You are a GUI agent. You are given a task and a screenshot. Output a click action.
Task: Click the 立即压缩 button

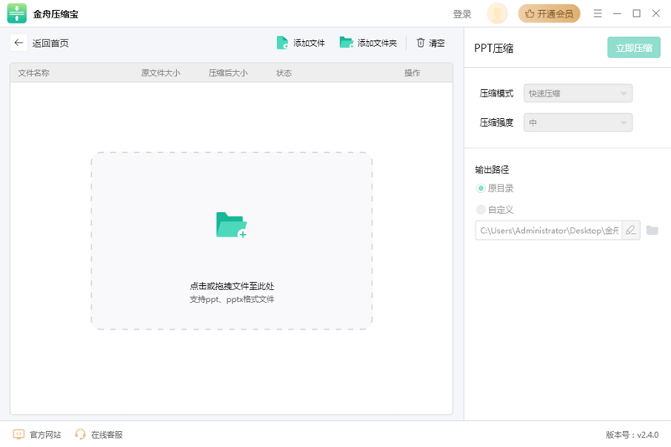(x=633, y=48)
